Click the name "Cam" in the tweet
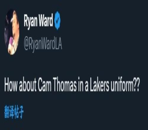This screenshot has width=148, height=130. coord(45,84)
